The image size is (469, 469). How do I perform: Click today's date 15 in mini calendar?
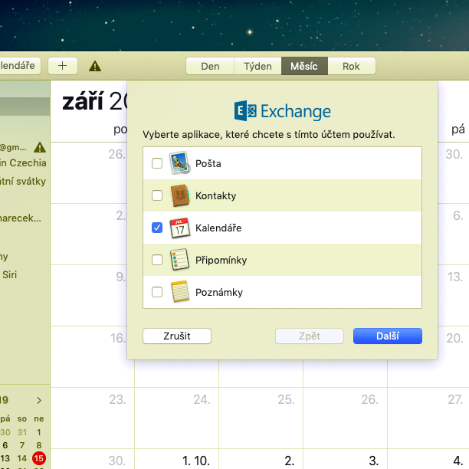(39, 458)
